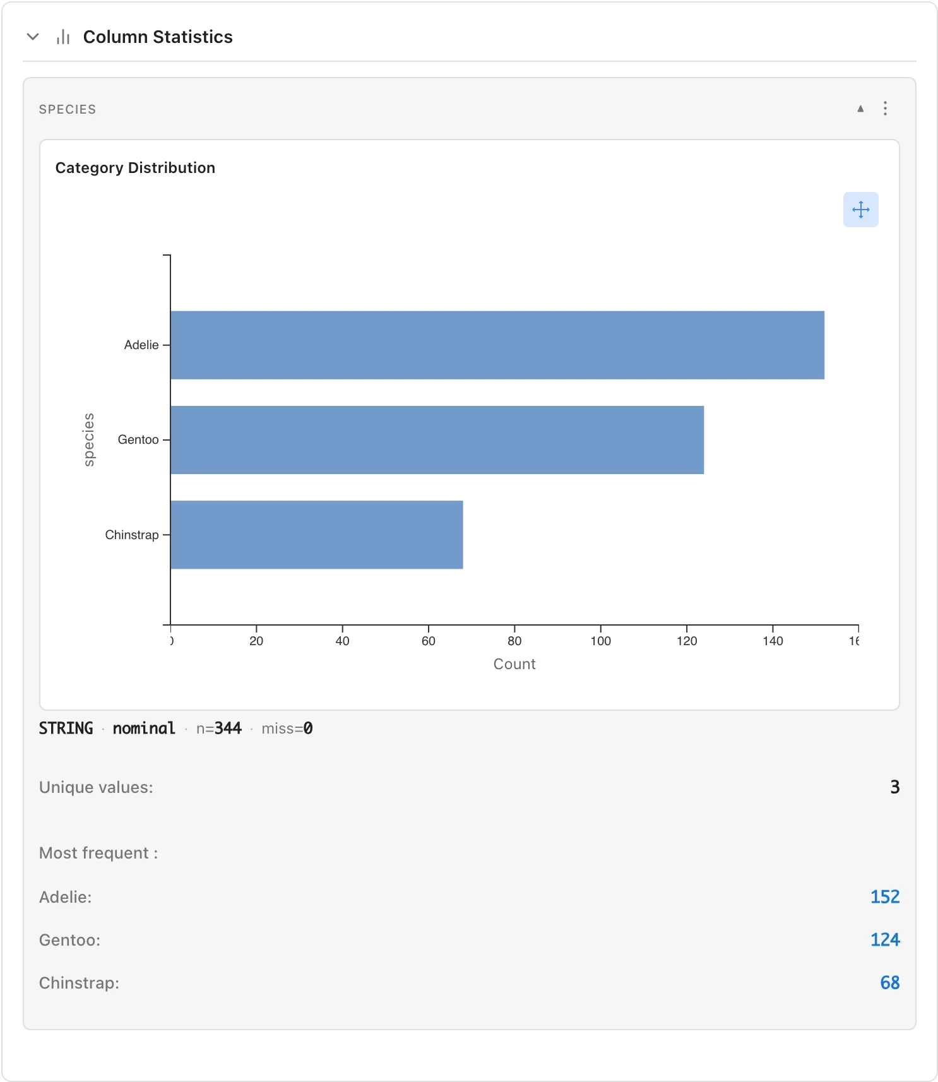This screenshot has width=938, height=1082.
Task: Click the Category Distribution title
Action: click(135, 168)
